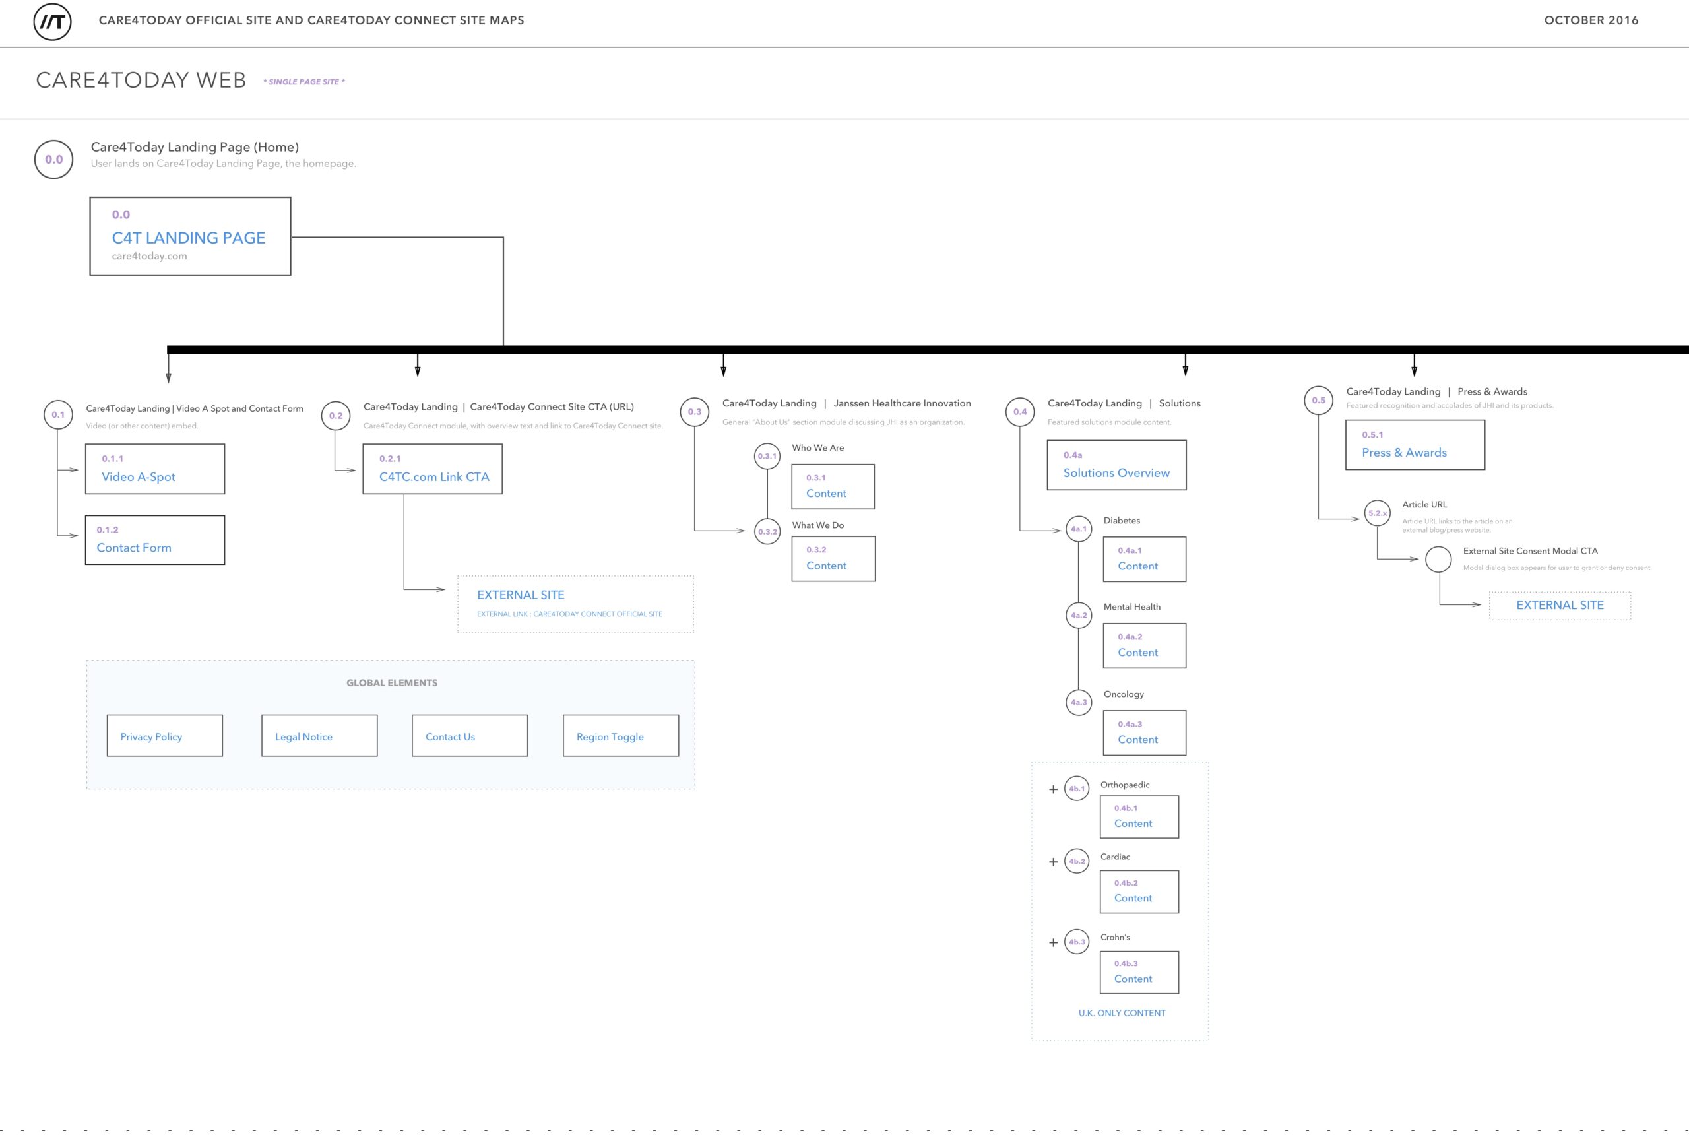Click the Oncology label
The image size is (1689, 1137).
(1124, 694)
